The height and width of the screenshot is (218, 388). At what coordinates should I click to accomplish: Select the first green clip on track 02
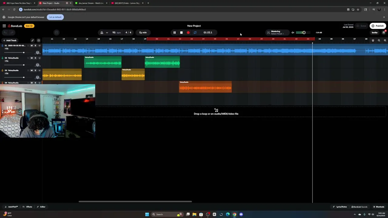coord(103,62)
